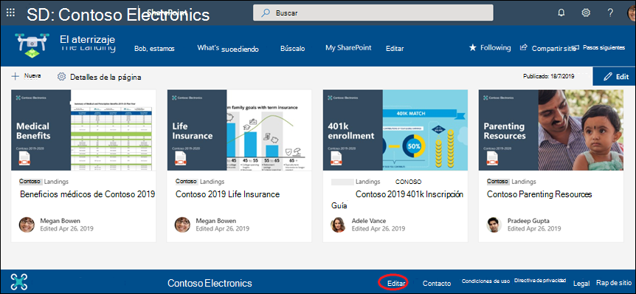
Task: Click Contoso Electronics footer title
Action: pyautogui.click(x=210, y=283)
